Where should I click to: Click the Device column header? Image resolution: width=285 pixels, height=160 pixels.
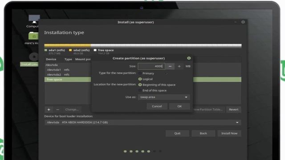pos(51,59)
